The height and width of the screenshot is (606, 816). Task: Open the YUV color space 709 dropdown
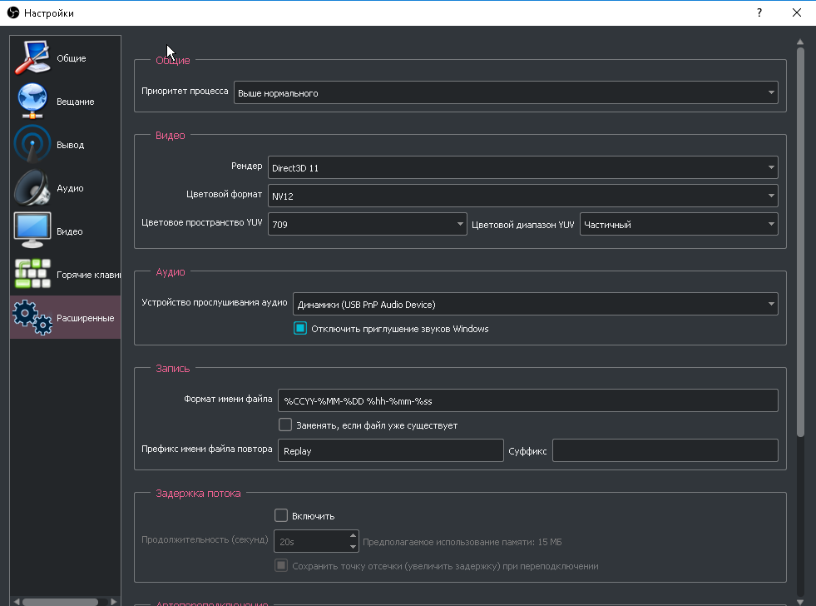pos(368,224)
